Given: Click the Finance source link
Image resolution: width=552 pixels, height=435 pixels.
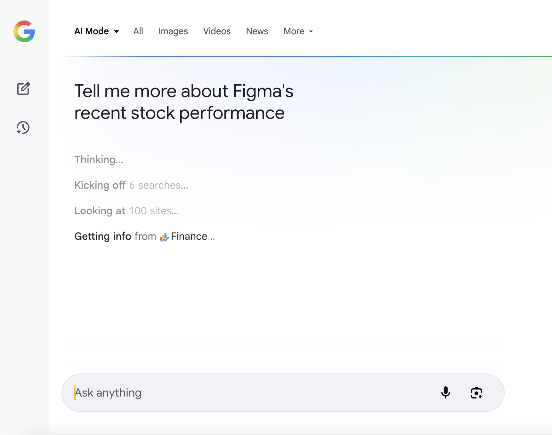Looking at the screenshot, I should pos(189,236).
